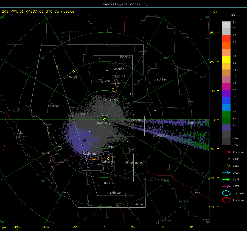Click the magenta swatch in dBZ scale
This screenshot has width=247, height=231.
226,87
